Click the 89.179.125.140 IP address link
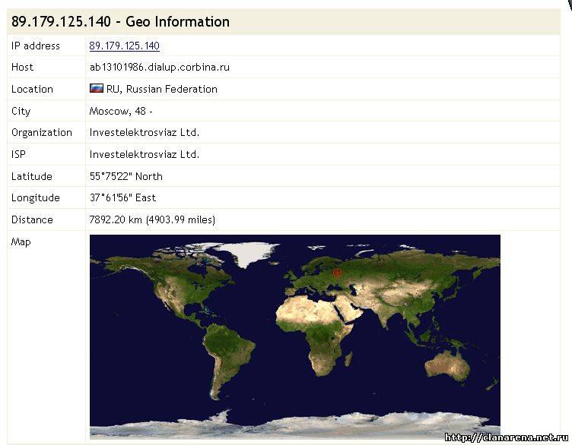Viewport: 572px width, 445px height. (124, 46)
